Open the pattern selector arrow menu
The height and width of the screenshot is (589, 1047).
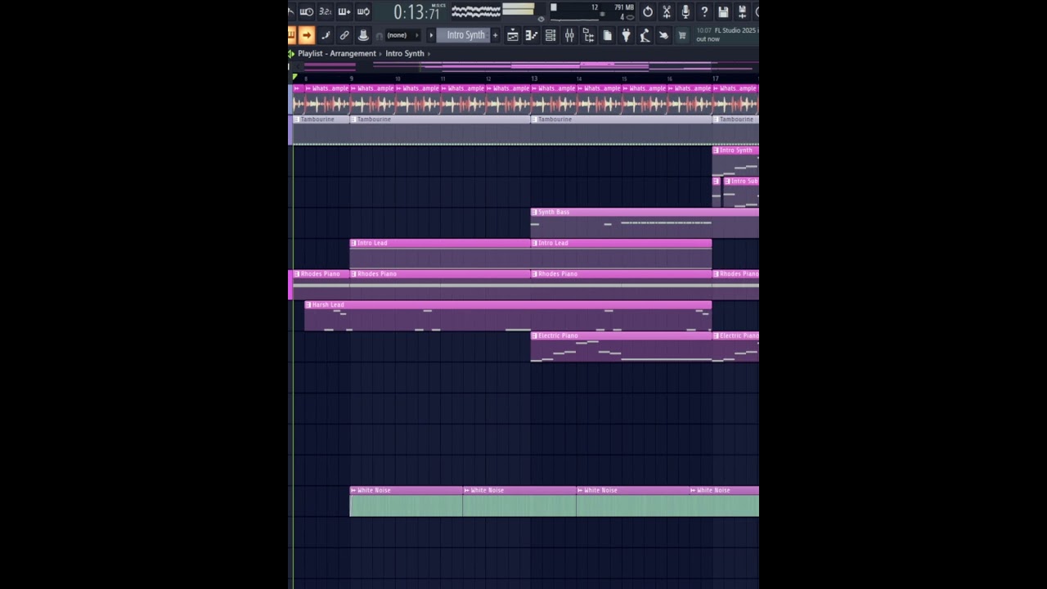[x=431, y=35]
